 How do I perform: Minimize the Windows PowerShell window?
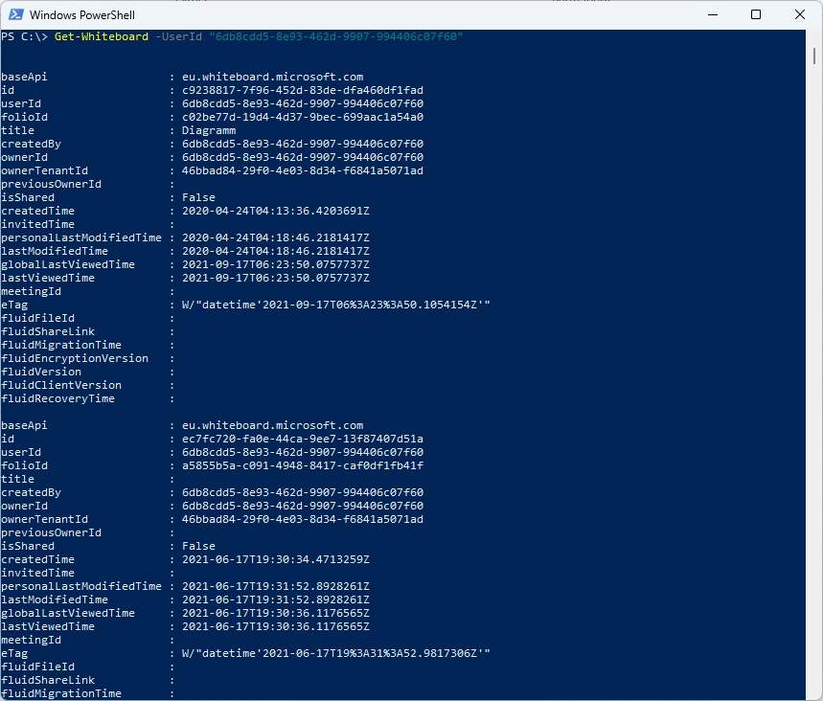coord(712,14)
